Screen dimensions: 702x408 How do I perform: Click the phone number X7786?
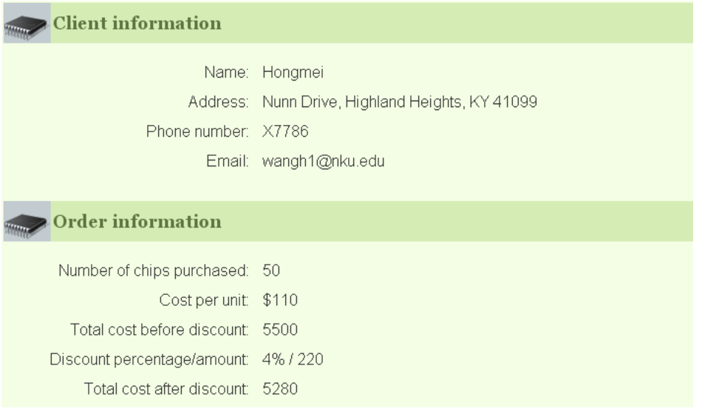coord(285,132)
